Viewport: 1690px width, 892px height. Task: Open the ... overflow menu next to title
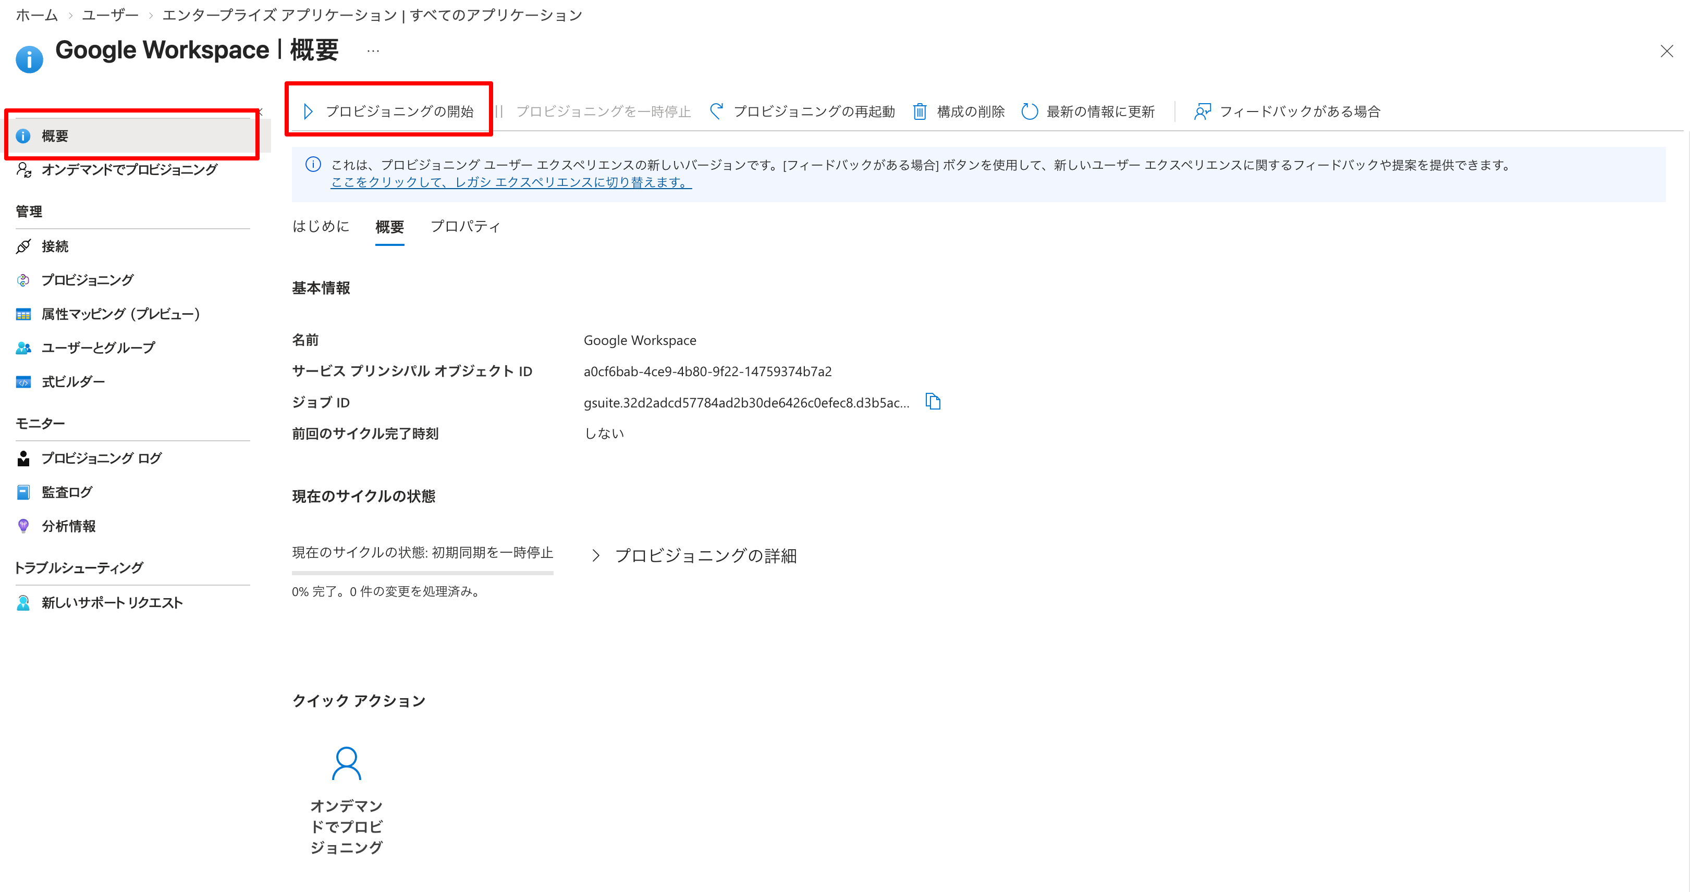[372, 51]
